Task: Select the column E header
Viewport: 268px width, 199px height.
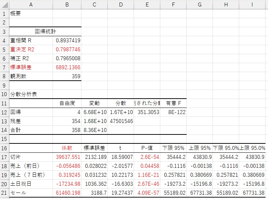Action: pyautogui.click(x=147, y=4)
